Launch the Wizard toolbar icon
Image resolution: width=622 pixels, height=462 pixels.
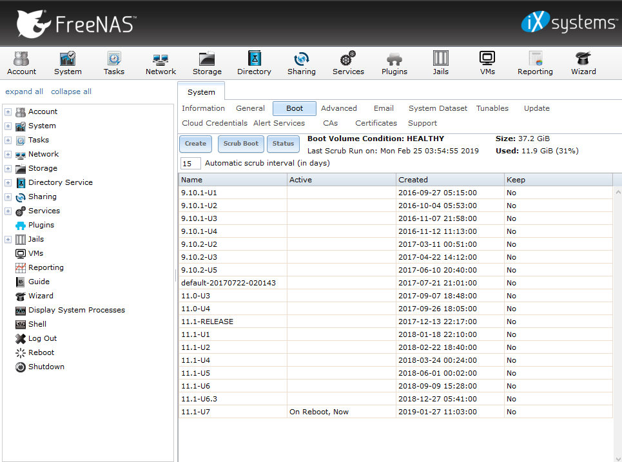pos(583,63)
